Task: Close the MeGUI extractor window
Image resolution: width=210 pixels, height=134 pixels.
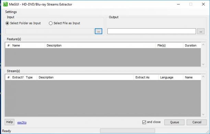Action: pyautogui.click(x=203, y=4)
